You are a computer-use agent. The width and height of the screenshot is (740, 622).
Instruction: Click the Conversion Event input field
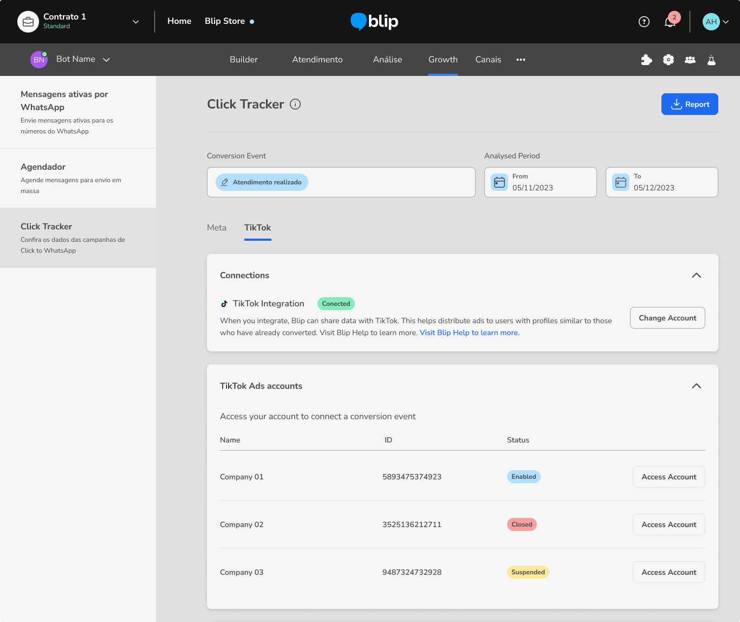[x=341, y=182]
